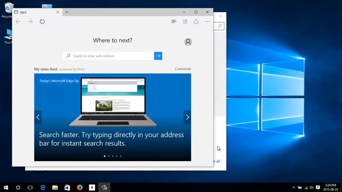Open a new Edge tab

click(x=66, y=12)
